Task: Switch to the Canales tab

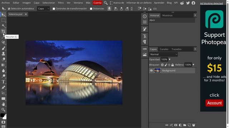Action: pyautogui.click(x=164, y=49)
